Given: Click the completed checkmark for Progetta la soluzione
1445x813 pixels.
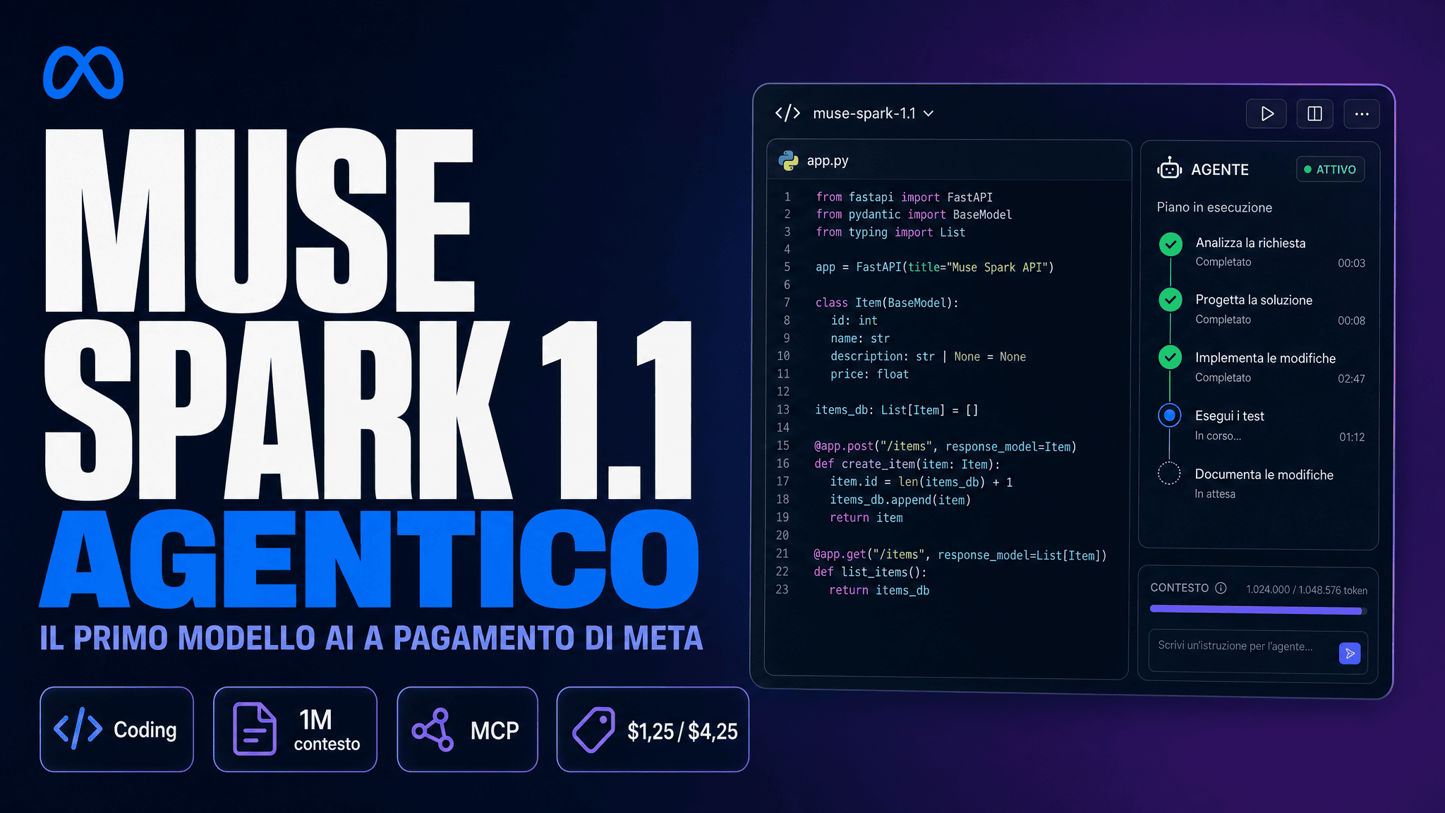Looking at the screenshot, I should [1171, 300].
